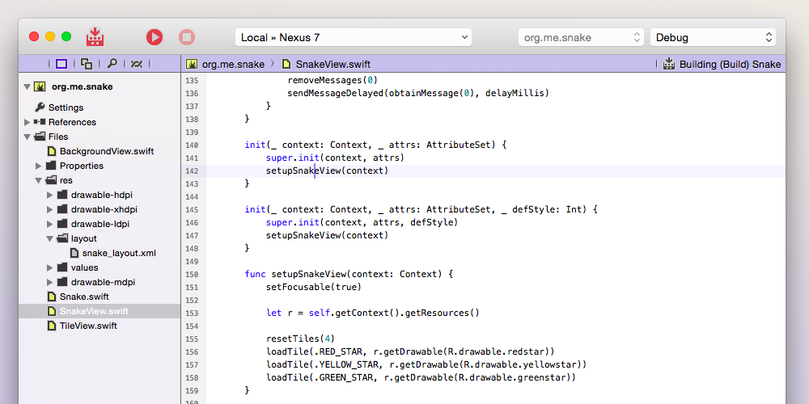Open the Debug configuration dropdown
The height and width of the screenshot is (404, 809).
pos(712,37)
